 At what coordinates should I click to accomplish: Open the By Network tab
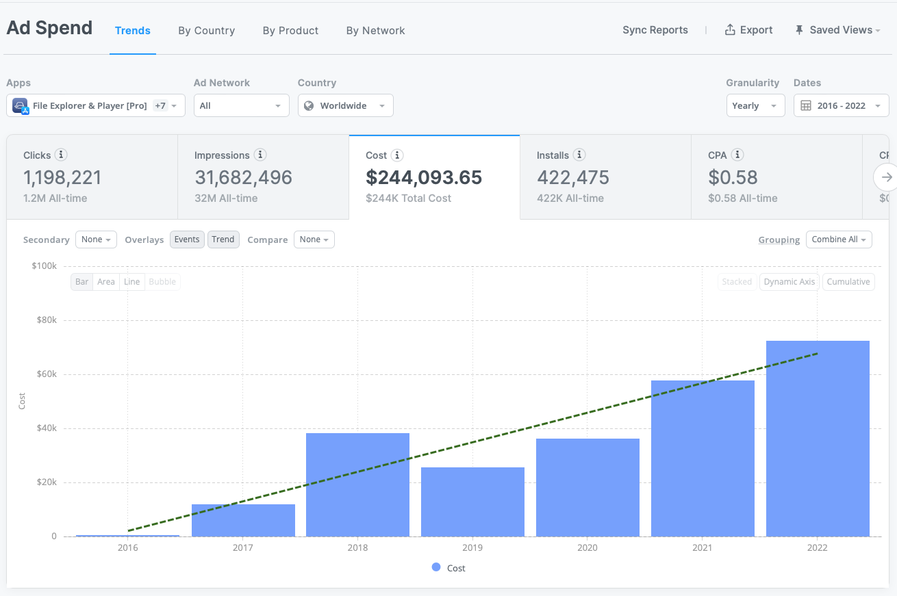375,31
